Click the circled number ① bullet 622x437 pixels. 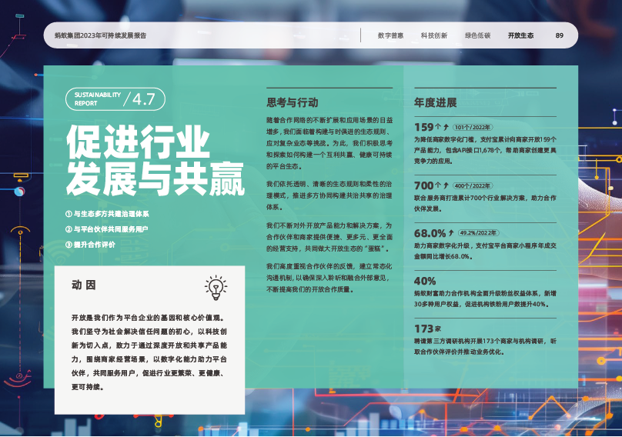(x=69, y=214)
